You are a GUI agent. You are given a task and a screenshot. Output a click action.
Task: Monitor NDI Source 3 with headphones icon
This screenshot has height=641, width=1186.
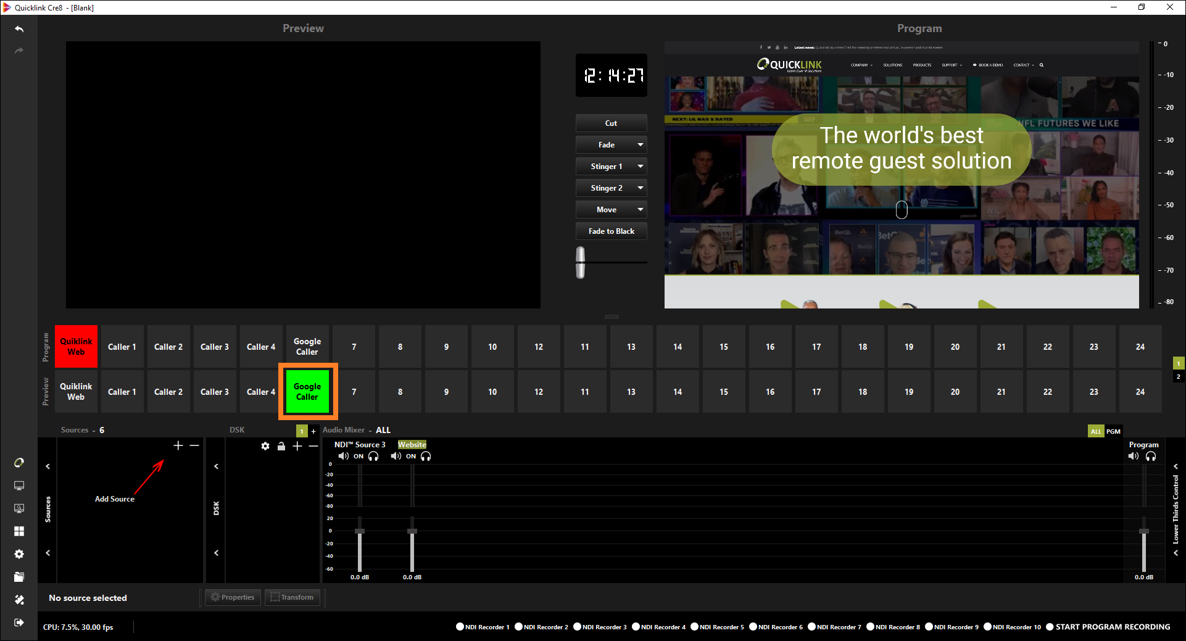pyautogui.click(x=373, y=456)
